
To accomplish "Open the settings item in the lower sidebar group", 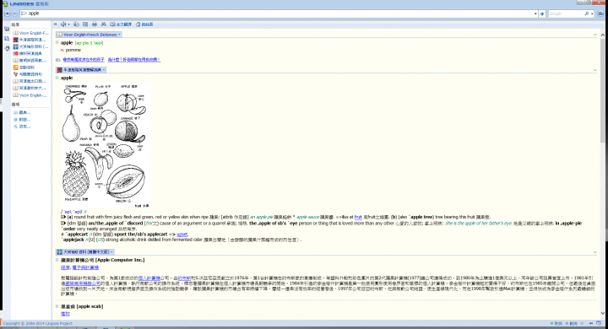I will coord(22,127).
